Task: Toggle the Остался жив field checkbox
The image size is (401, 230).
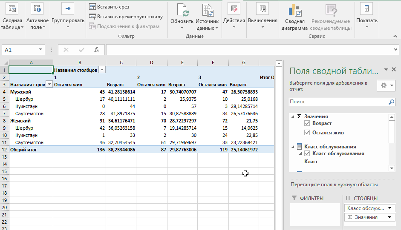Action: 307,133
